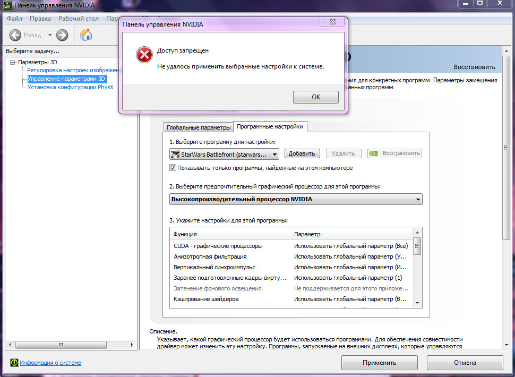
Task: Click the Применить button
Action: (x=380, y=363)
